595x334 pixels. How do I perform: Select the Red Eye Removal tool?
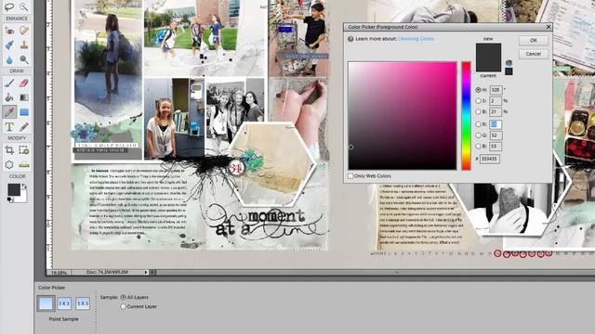9,31
